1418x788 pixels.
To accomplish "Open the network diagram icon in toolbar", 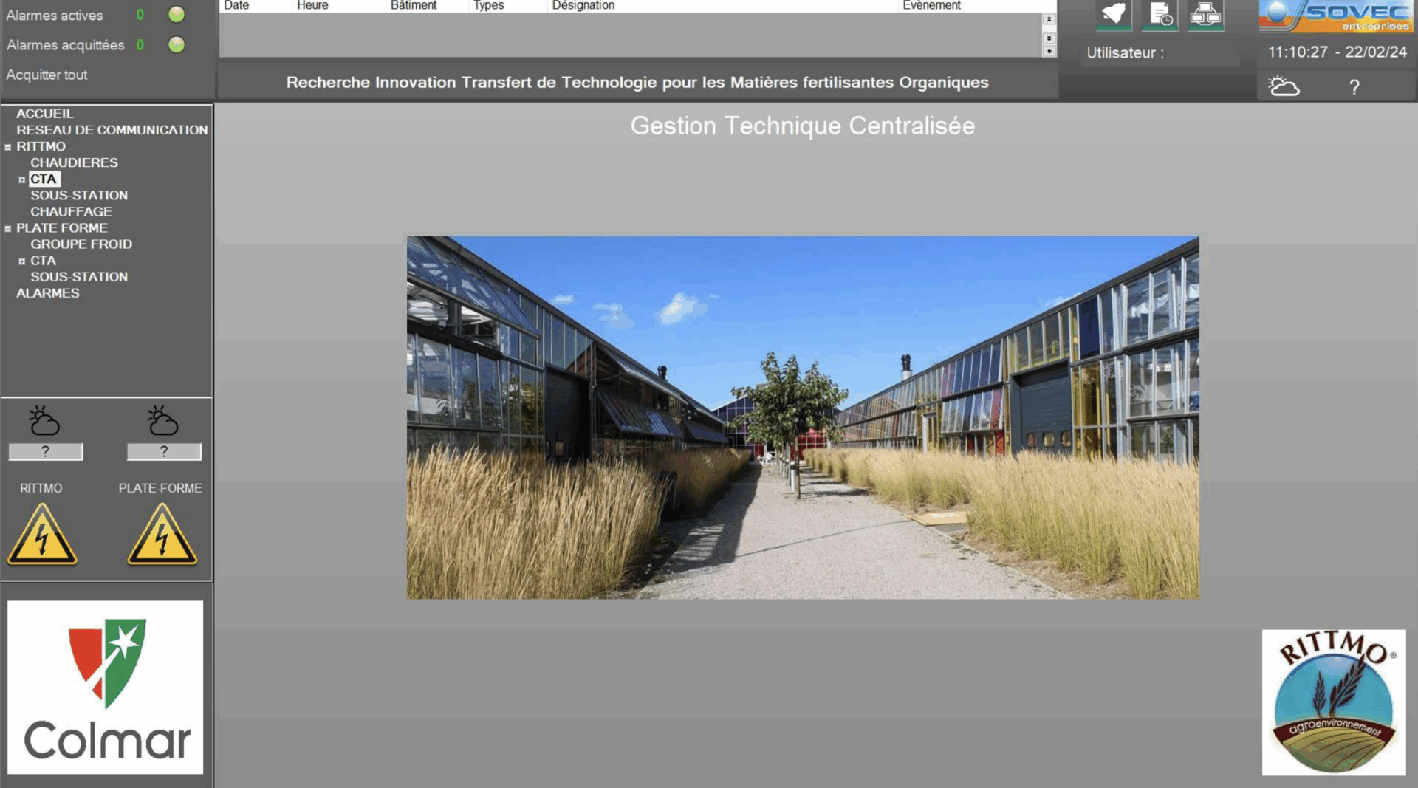I will click(1205, 14).
